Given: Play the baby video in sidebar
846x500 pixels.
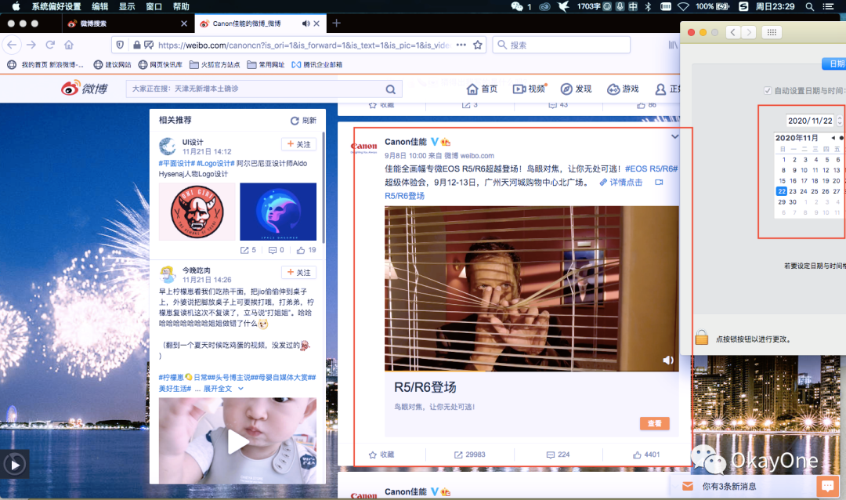Looking at the screenshot, I should (237, 441).
